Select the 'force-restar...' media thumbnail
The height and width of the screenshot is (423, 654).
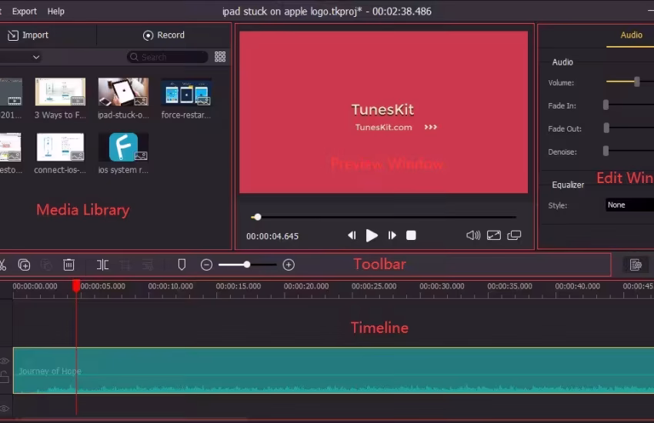pyautogui.click(x=186, y=92)
